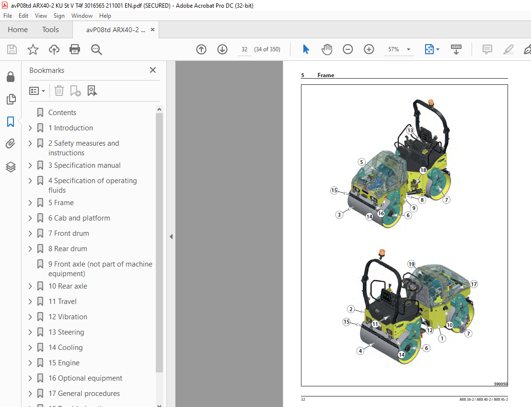This screenshot has width=531, height=407.
Task: Open the Edit menu
Action: point(23,16)
